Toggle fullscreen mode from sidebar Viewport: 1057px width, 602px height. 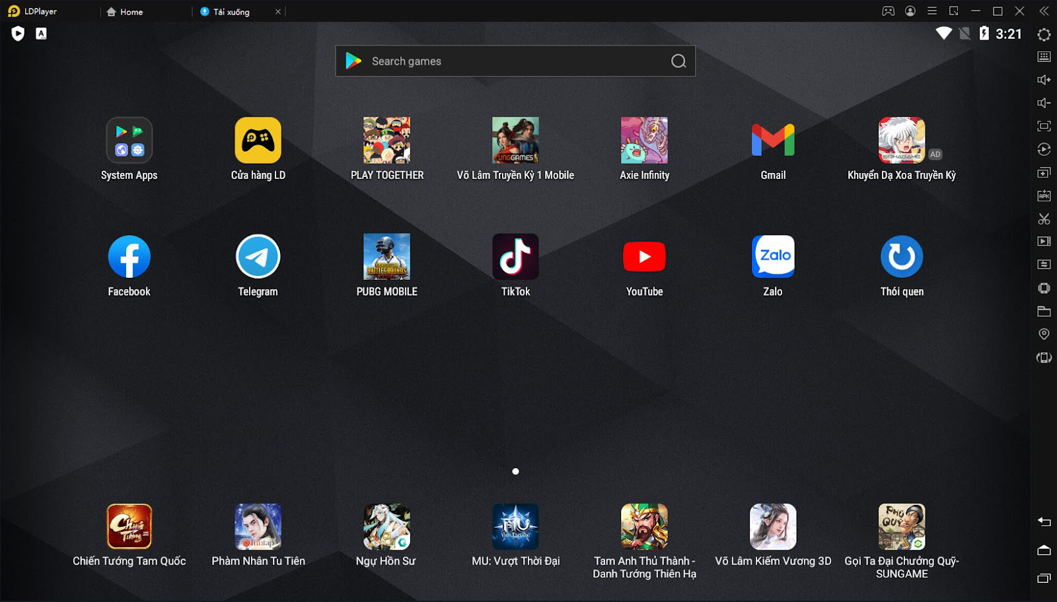(1044, 126)
